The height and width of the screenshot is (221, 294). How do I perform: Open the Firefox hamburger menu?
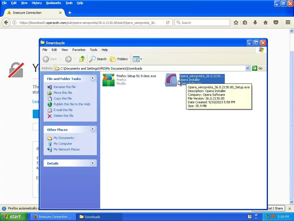(288, 22)
